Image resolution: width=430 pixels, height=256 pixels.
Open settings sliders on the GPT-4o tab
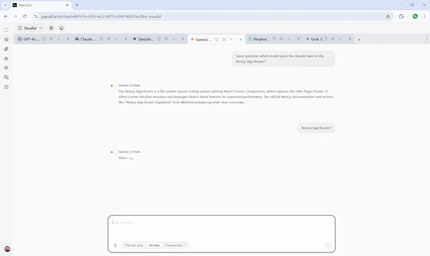pos(51,39)
